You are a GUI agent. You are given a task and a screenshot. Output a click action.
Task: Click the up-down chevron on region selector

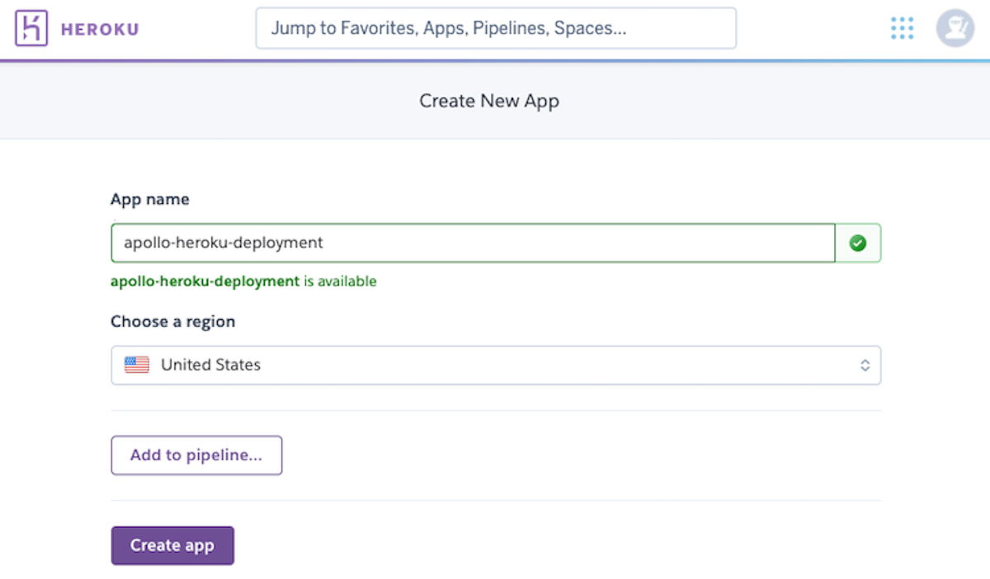pos(865,365)
